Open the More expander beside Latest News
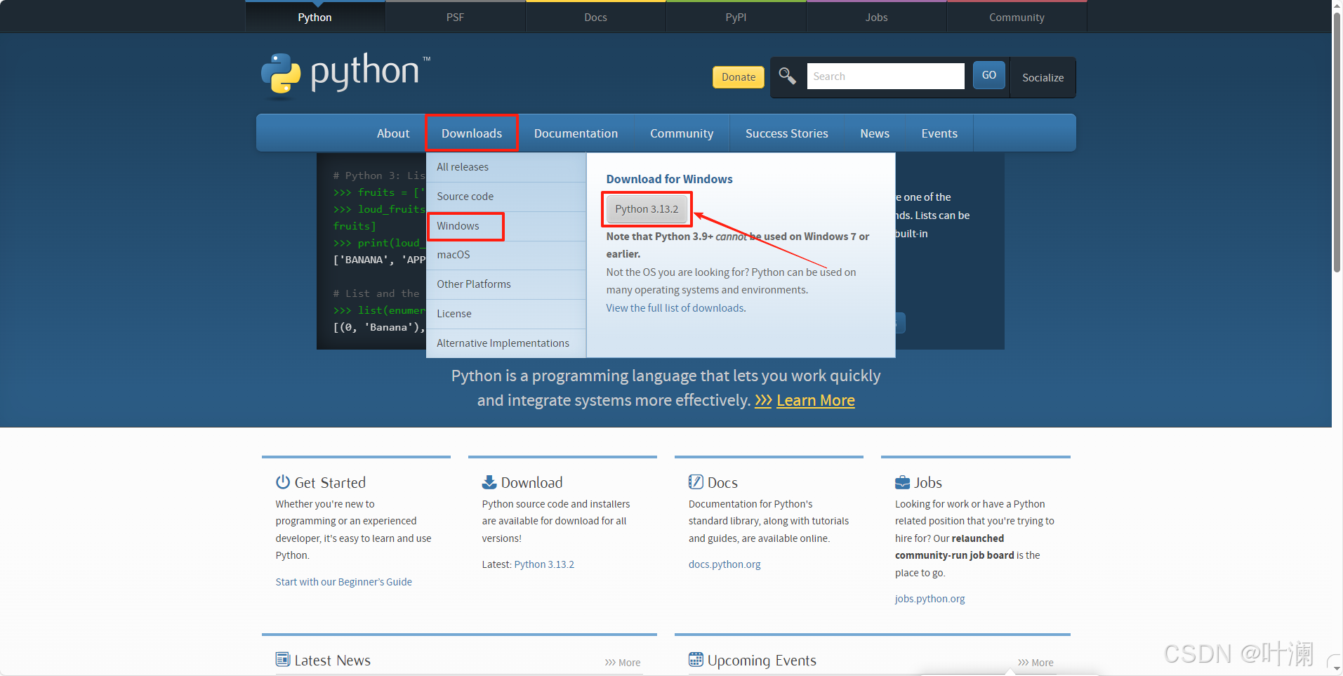 click(623, 661)
